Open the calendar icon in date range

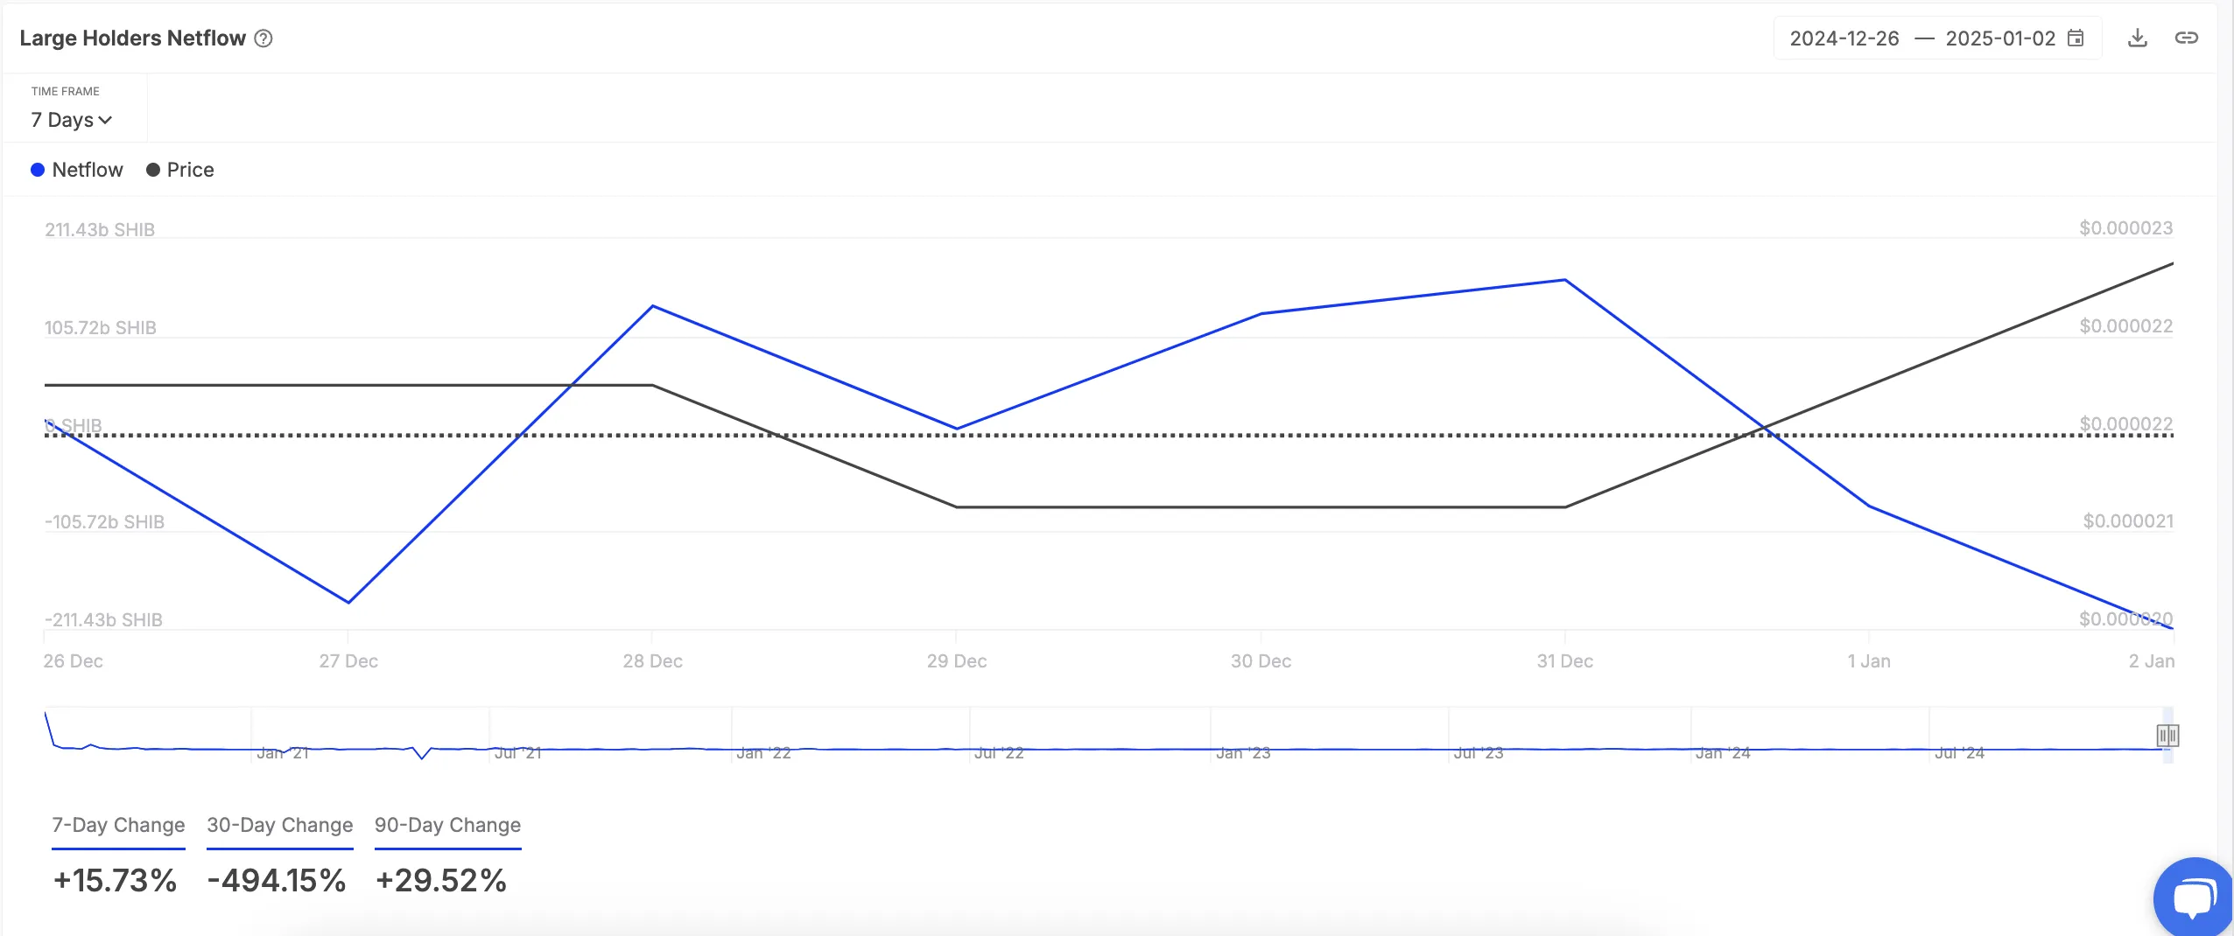tap(2076, 38)
